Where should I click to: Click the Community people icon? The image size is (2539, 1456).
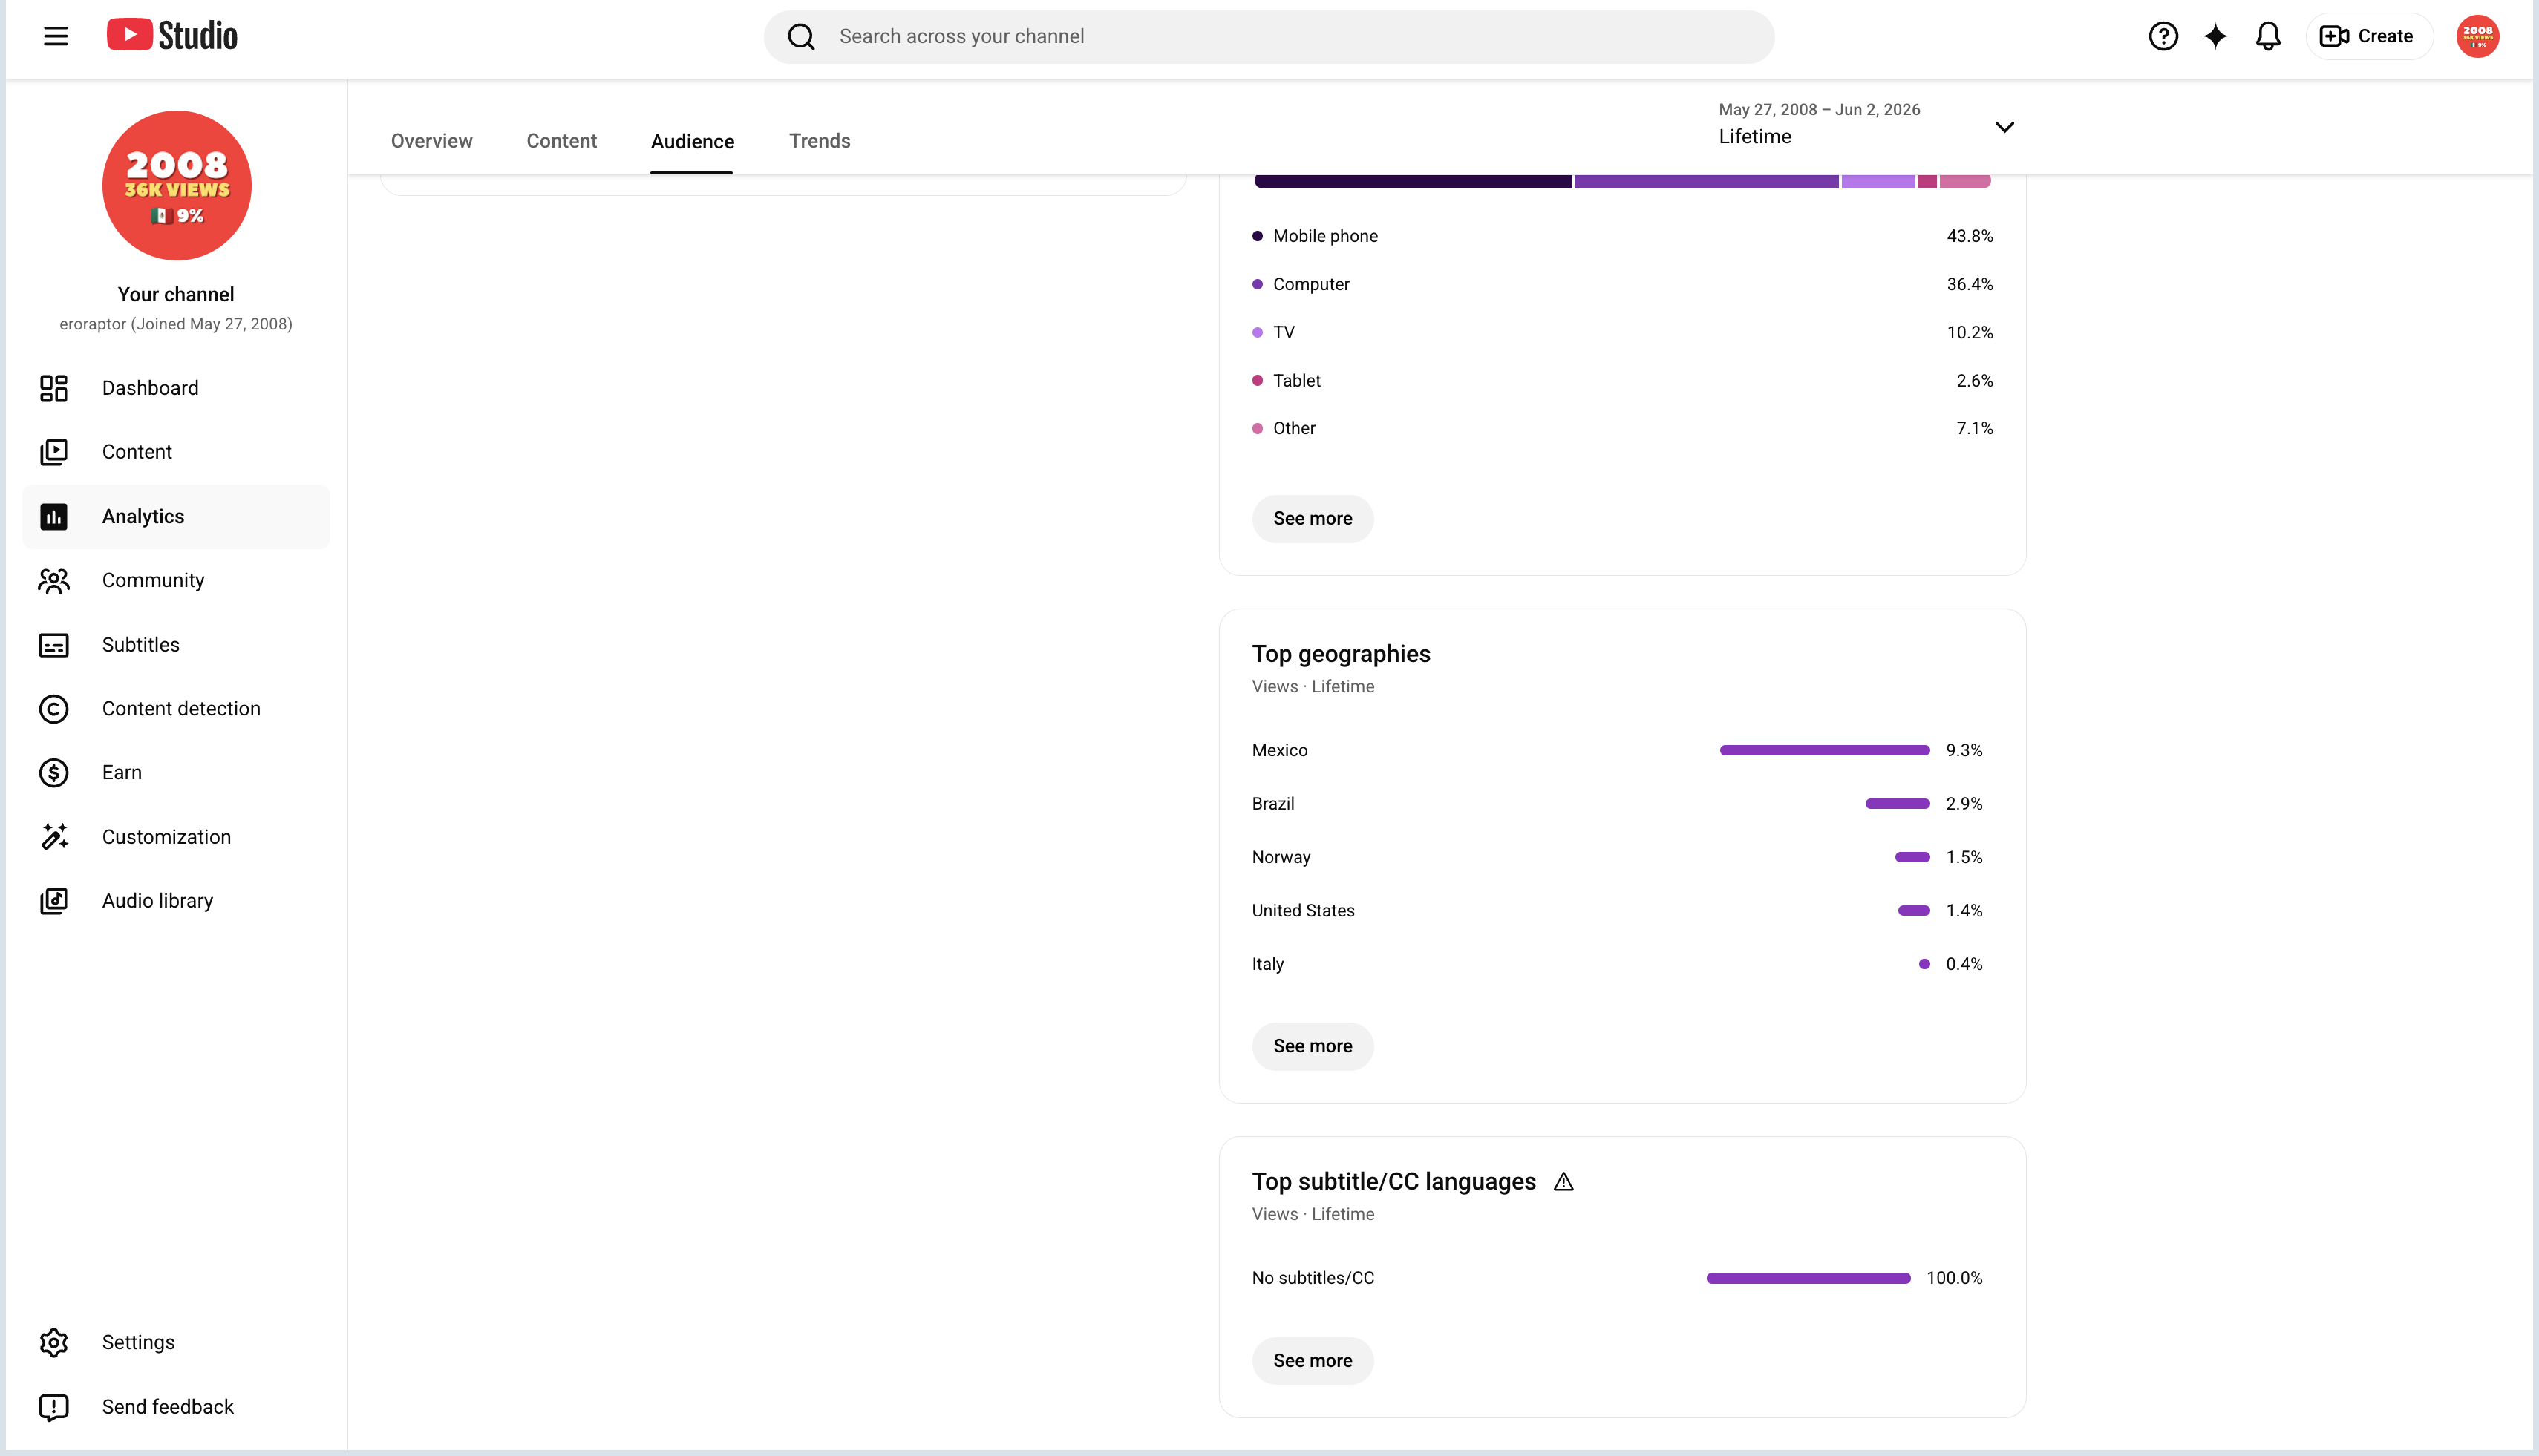[x=54, y=581]
